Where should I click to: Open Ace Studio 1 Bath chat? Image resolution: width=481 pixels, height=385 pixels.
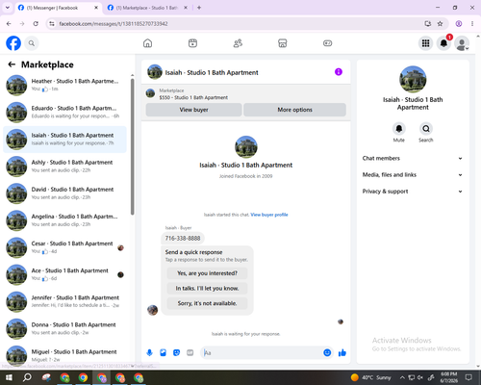tap(64, 274)
